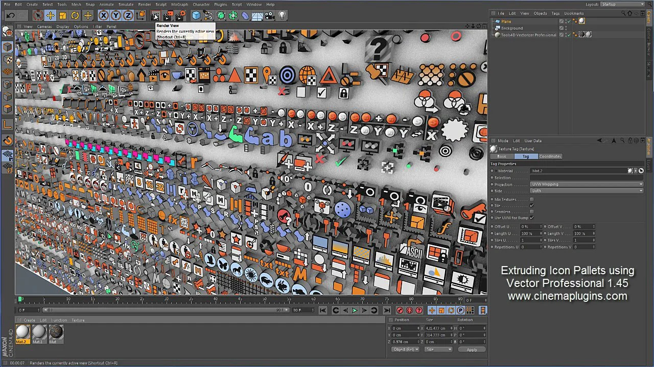Uncheck the Tile checkbox

click(x=532, y=205)
